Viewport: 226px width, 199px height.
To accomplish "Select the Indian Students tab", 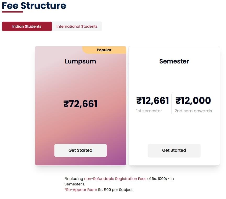I will (27, 26).
